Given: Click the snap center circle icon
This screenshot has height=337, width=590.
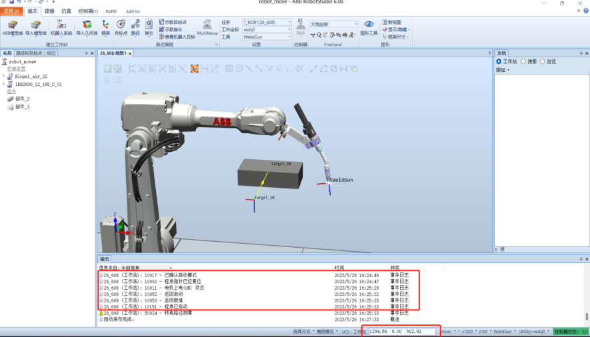Looking at the screenshot, I should click(239, 69).
